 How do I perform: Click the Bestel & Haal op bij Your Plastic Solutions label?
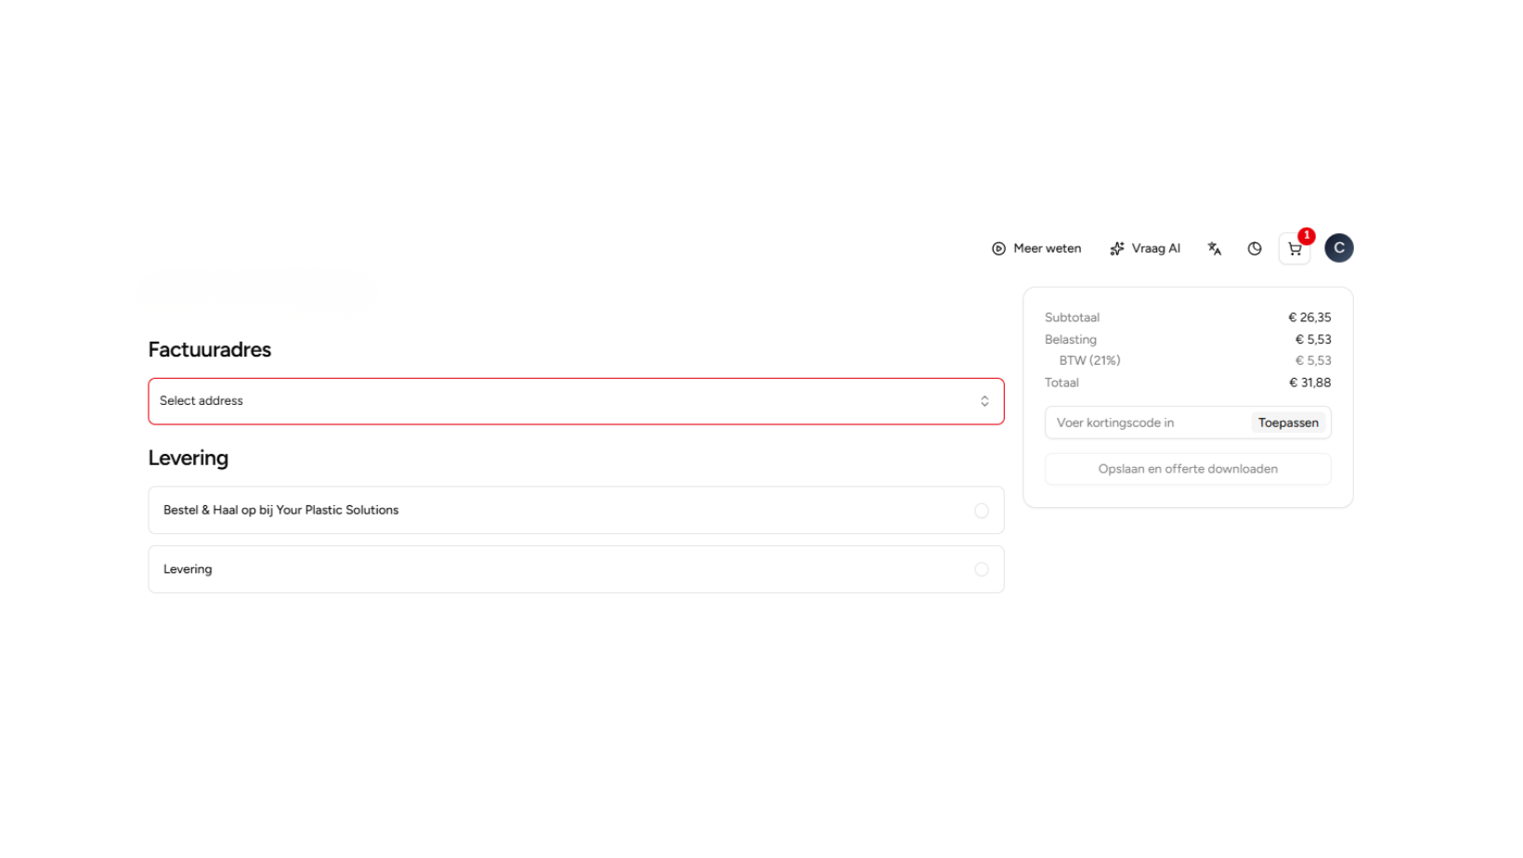(x=280, y=511)
